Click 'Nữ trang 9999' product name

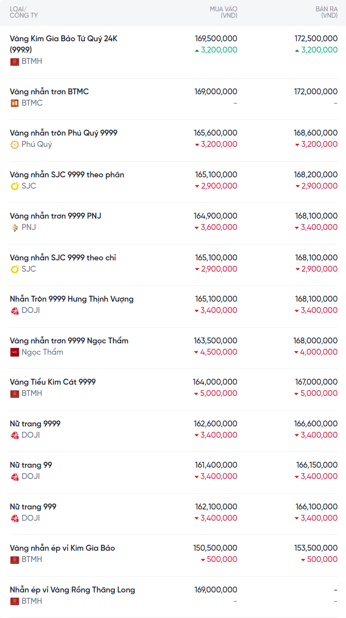pos(35,424)
